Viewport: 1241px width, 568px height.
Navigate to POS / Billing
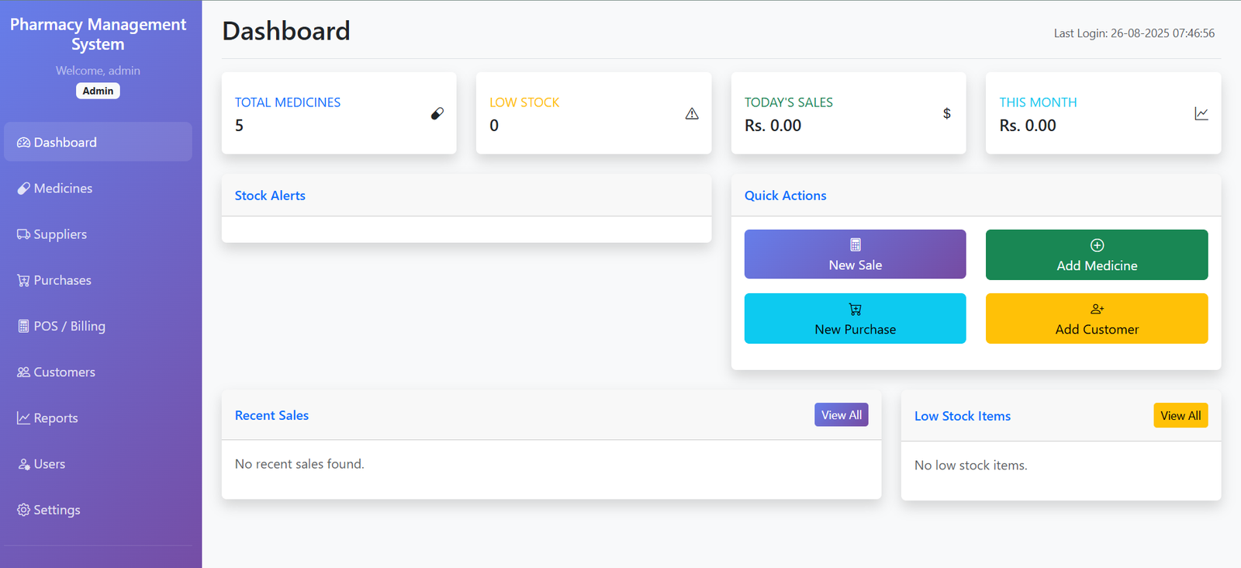69,326
